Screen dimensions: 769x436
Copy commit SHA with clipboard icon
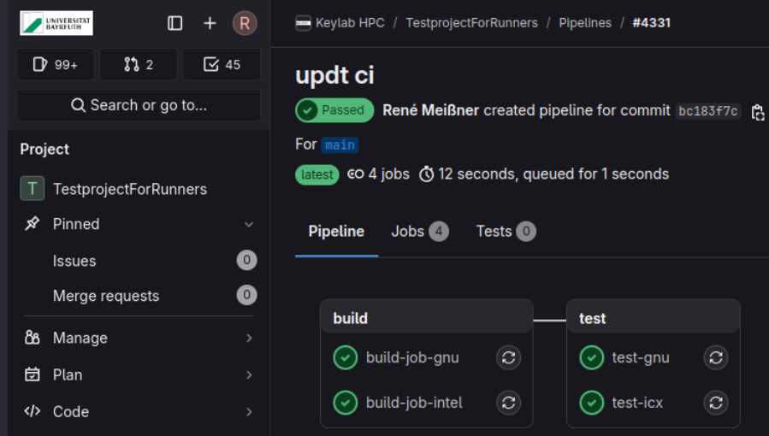click(x=757, y=111)
